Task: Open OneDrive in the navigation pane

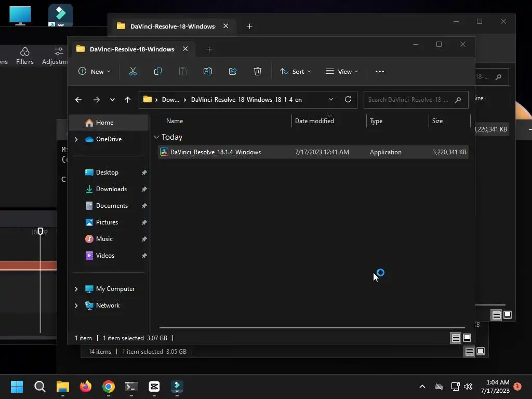Action: coord(109,139)
